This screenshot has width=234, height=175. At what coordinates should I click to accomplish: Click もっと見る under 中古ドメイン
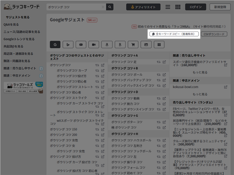point(200,94)
